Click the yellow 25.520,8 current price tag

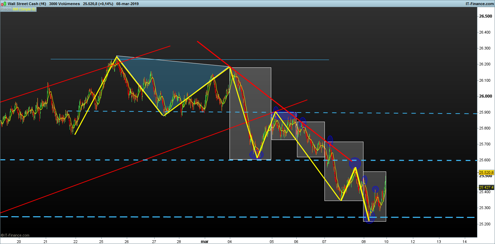click(486, 173)
